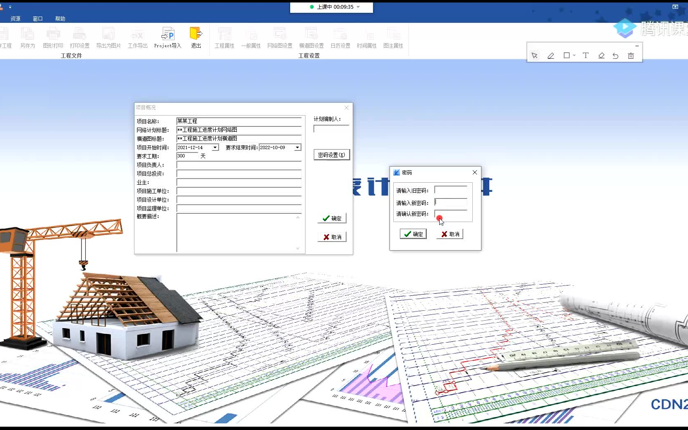Viewport: 688px width, 430px height.
Task: Close the 密码 dialog
Action: (475, 172)
